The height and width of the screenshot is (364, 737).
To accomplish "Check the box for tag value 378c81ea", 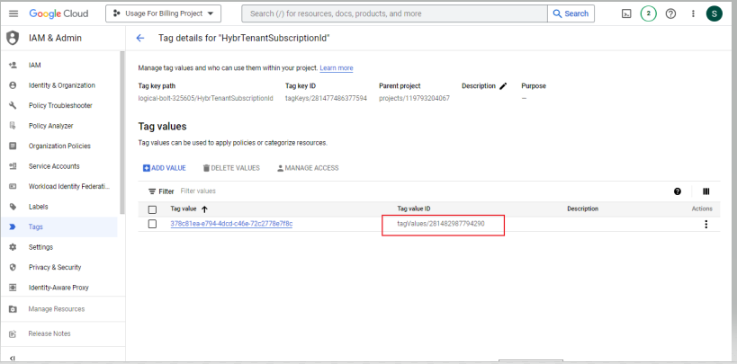I will [152, 224].
